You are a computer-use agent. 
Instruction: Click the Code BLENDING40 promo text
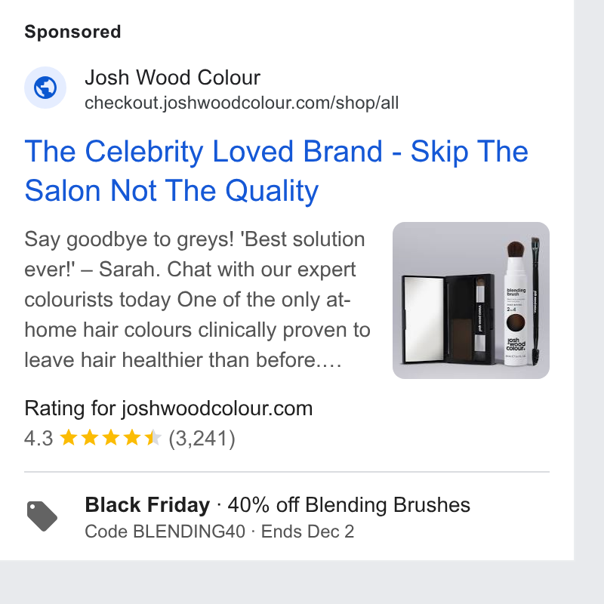tap(165, 532)
